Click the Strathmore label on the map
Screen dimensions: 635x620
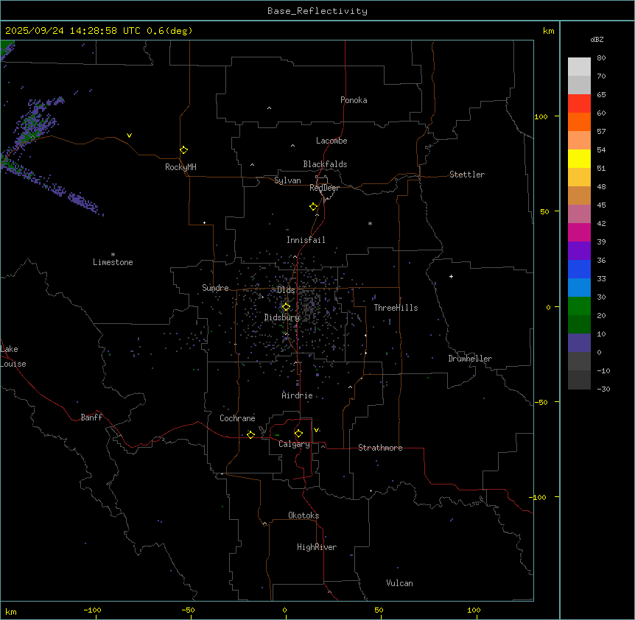tap(380, 448)
